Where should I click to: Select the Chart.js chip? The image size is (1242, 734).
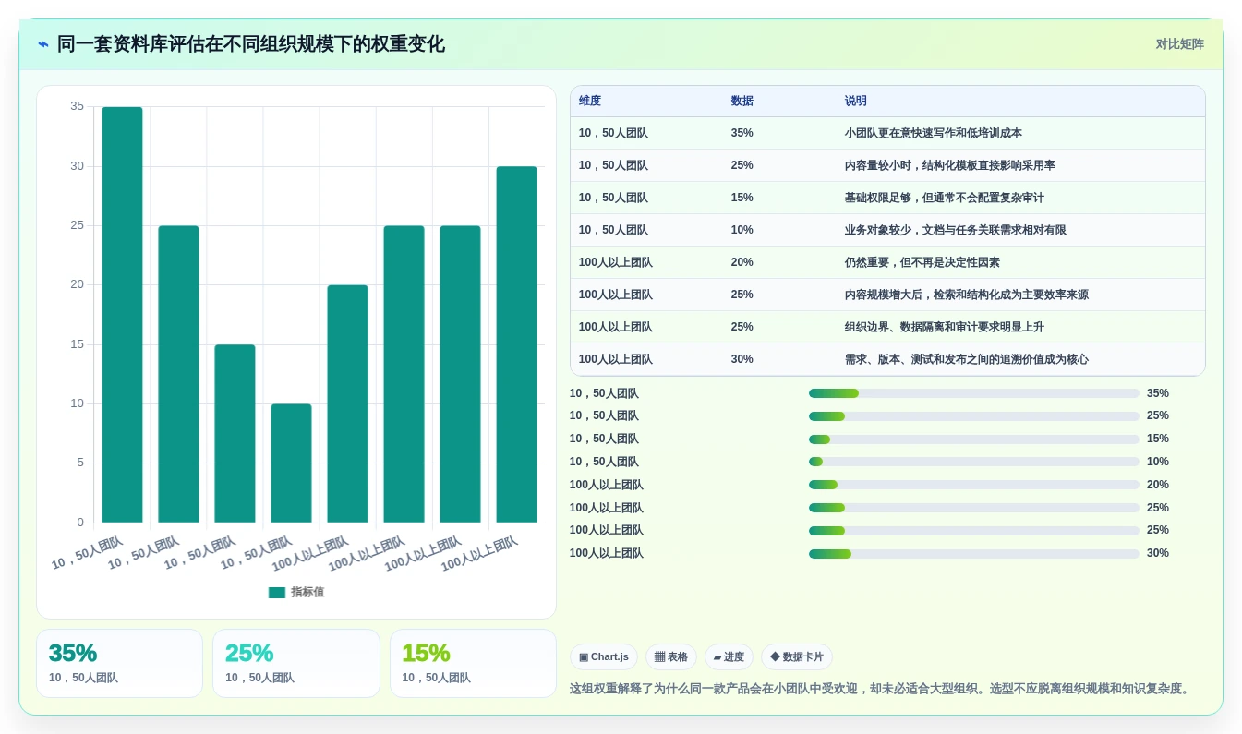(604, 657)
